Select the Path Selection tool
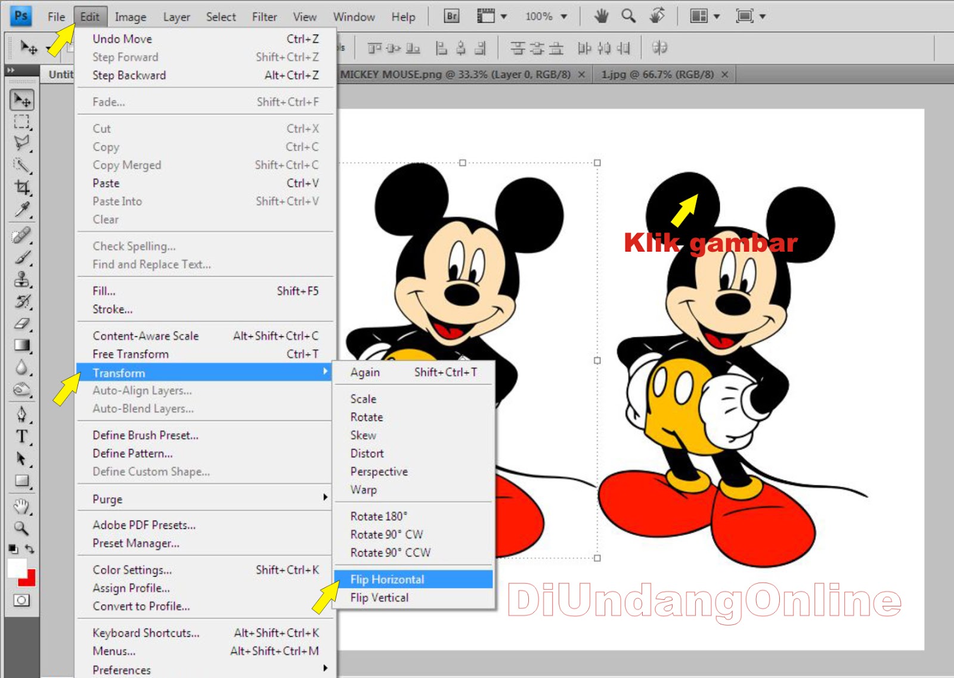This screenshot has width=954, height=678. tap(22, 459)
